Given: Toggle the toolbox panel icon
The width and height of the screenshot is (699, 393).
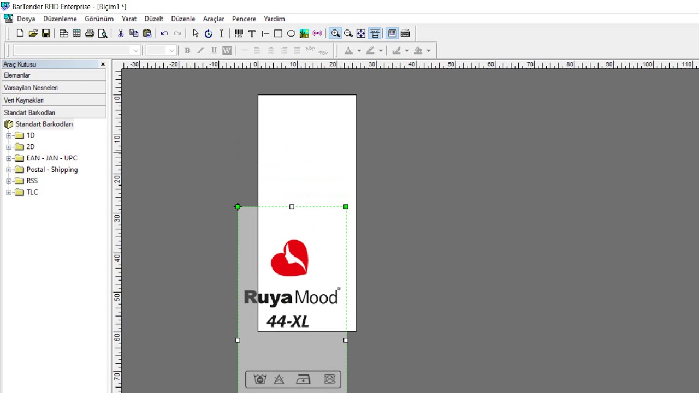Looking at the screenshot, I should coord(392,33).
